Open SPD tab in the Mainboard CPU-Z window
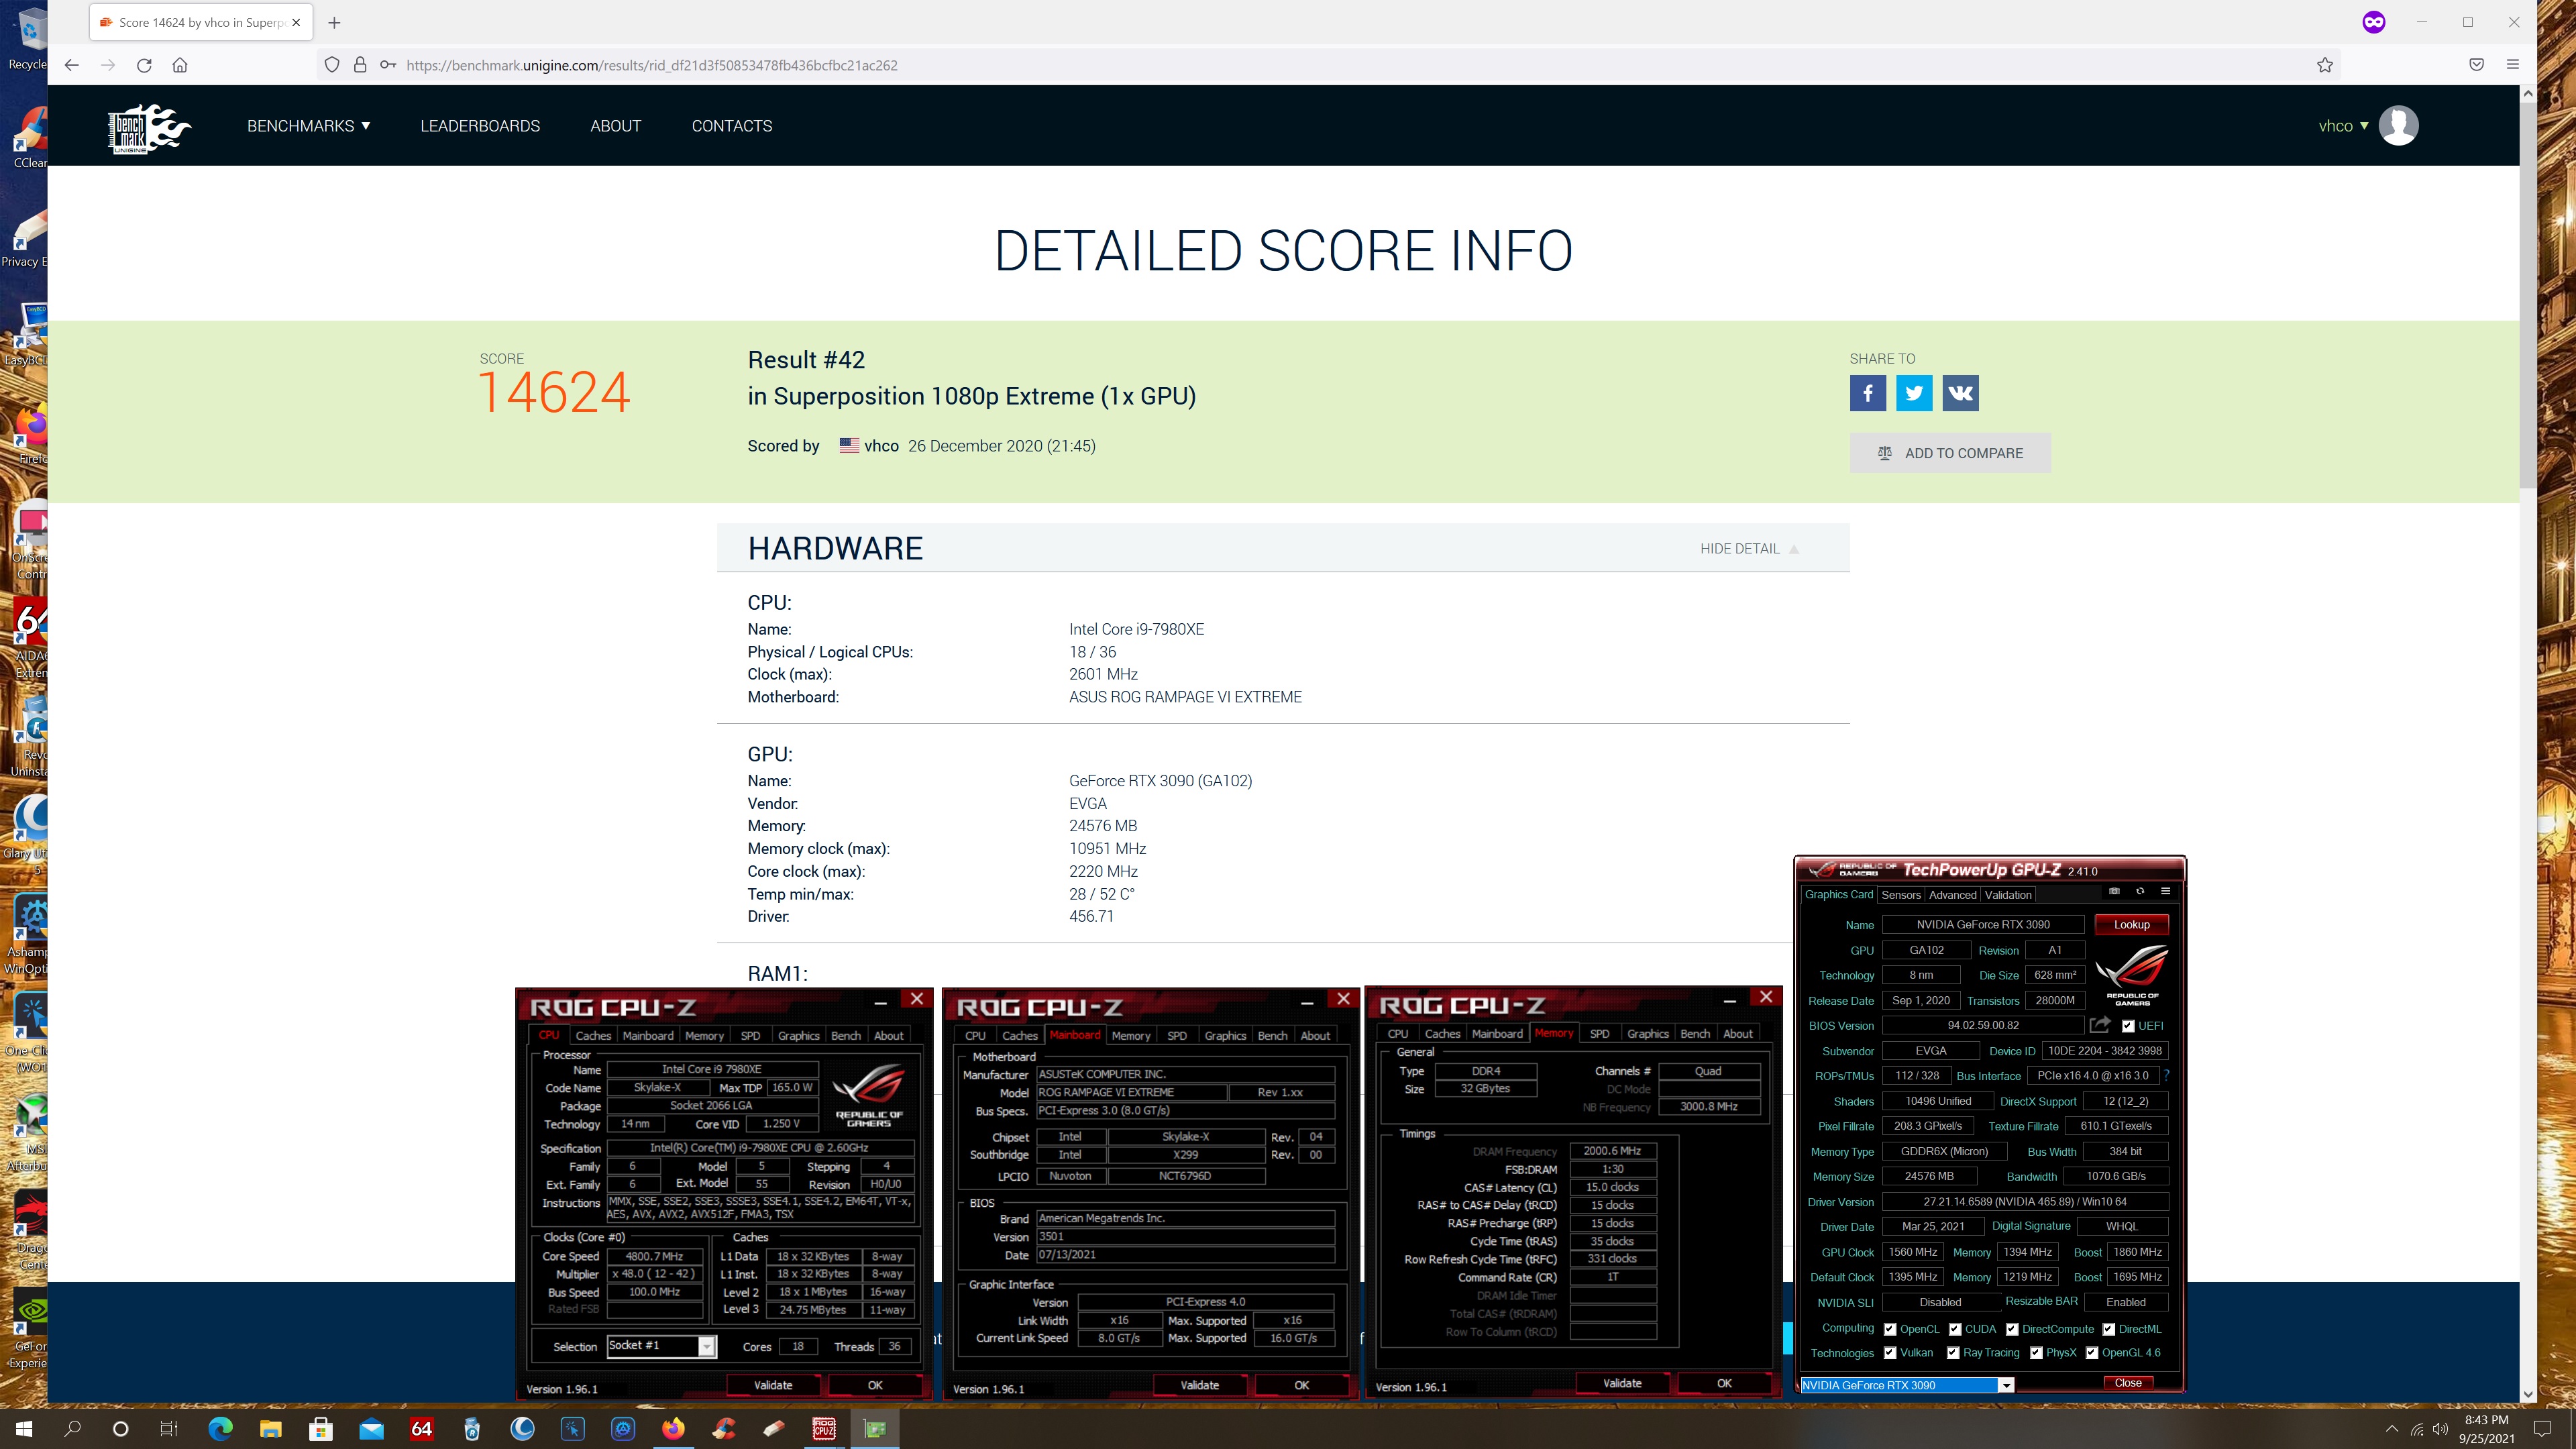The height and width of the screenshot is (1449, 2576). tap(1177, 1036)
